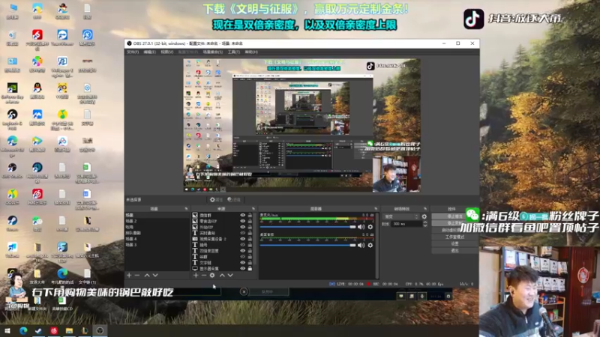Add a new scene with plus icon
The height and width of the screenshot is (337, 600).
coord(129,275)
